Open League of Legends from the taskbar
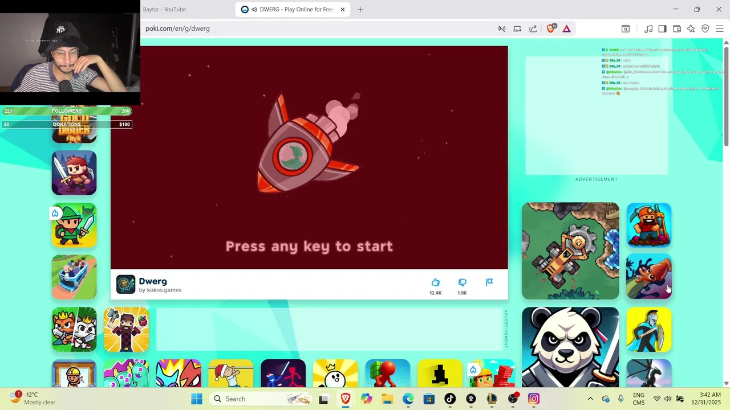The width and height of the screenshot is (730, 410). point(492,399)
